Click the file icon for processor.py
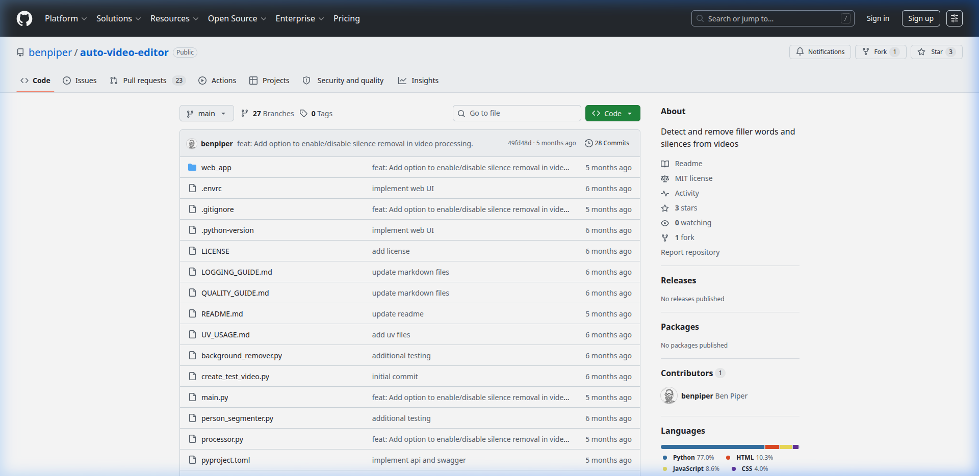Image resolution: width=979 pixels, height=476 pixels. pos(192,439)
